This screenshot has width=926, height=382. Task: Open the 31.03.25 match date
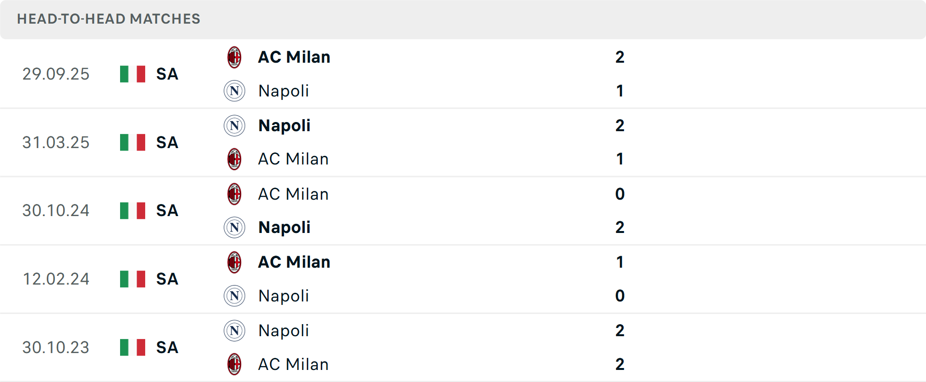point(56,143)
